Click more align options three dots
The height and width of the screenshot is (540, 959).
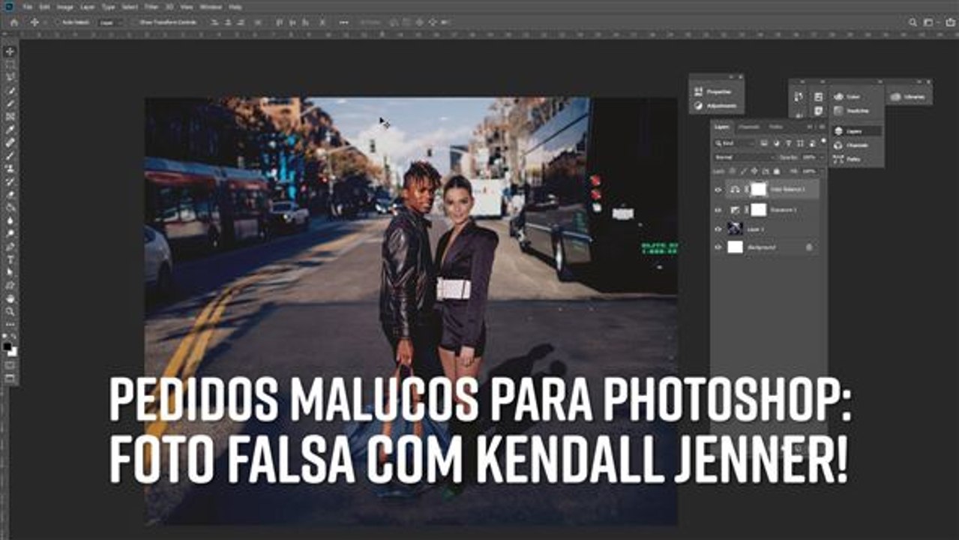[343, 22]
